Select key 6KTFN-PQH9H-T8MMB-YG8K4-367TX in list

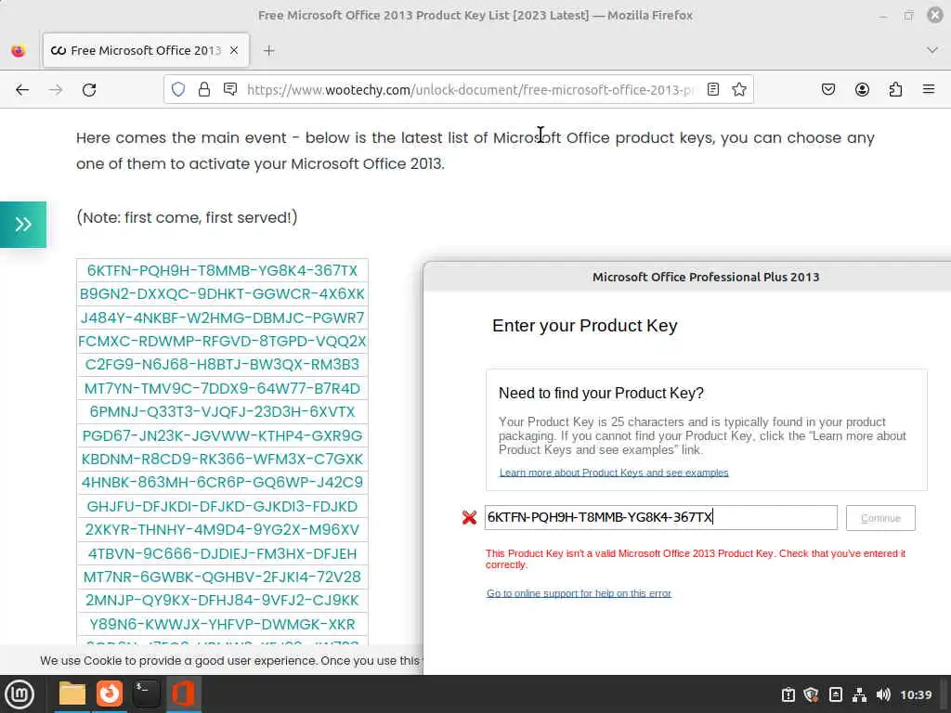coord(222,270)
